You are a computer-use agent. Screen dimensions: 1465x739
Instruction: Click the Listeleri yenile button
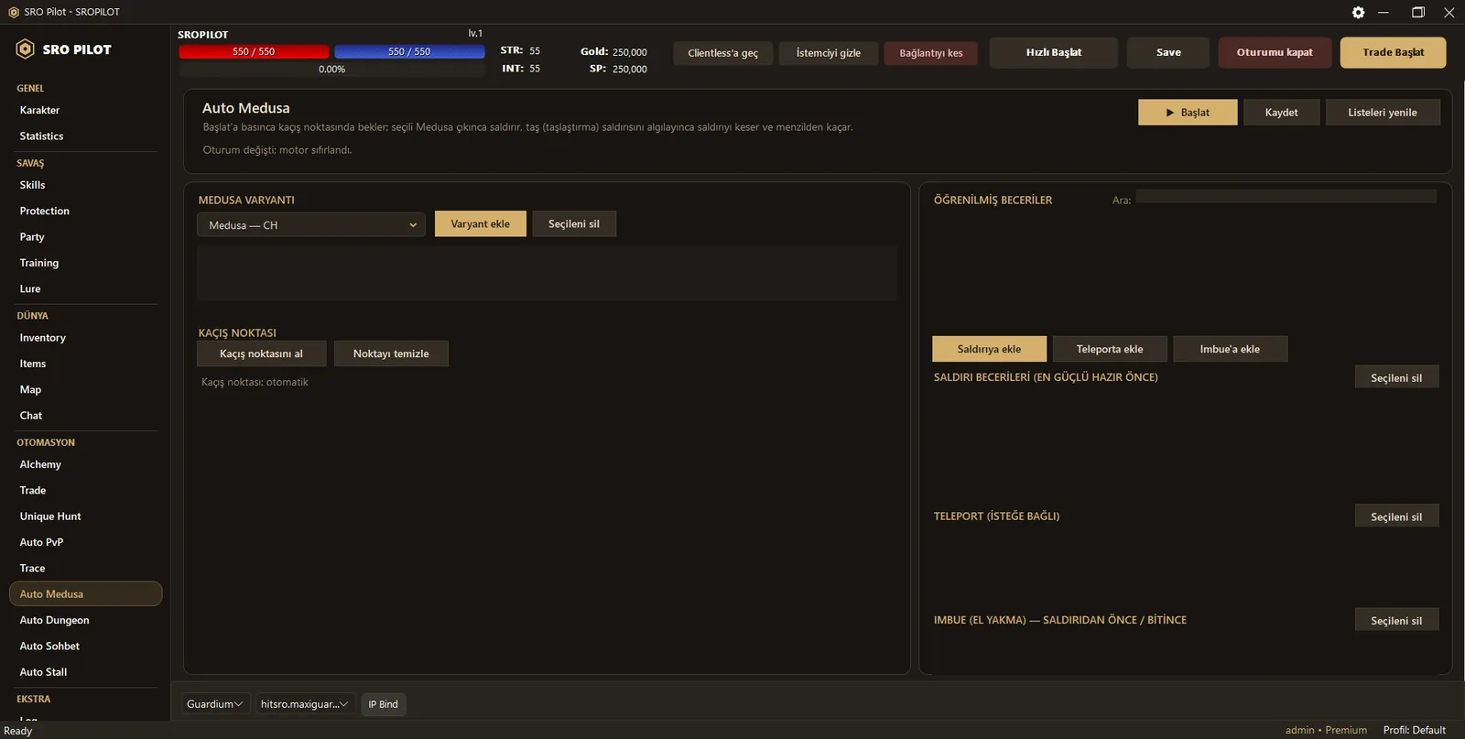pyautogui.click(x=1383, y=113)
